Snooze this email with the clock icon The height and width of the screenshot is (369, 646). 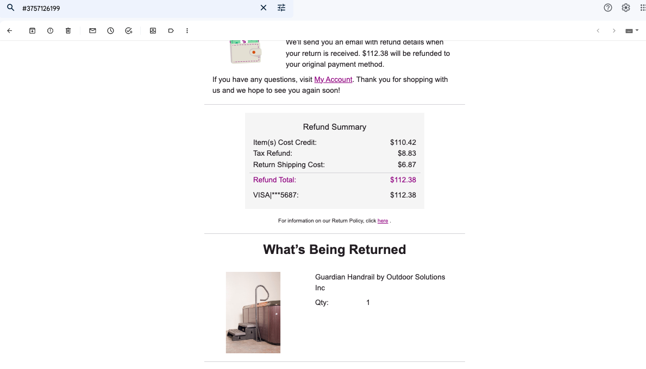tap(110, 31)
